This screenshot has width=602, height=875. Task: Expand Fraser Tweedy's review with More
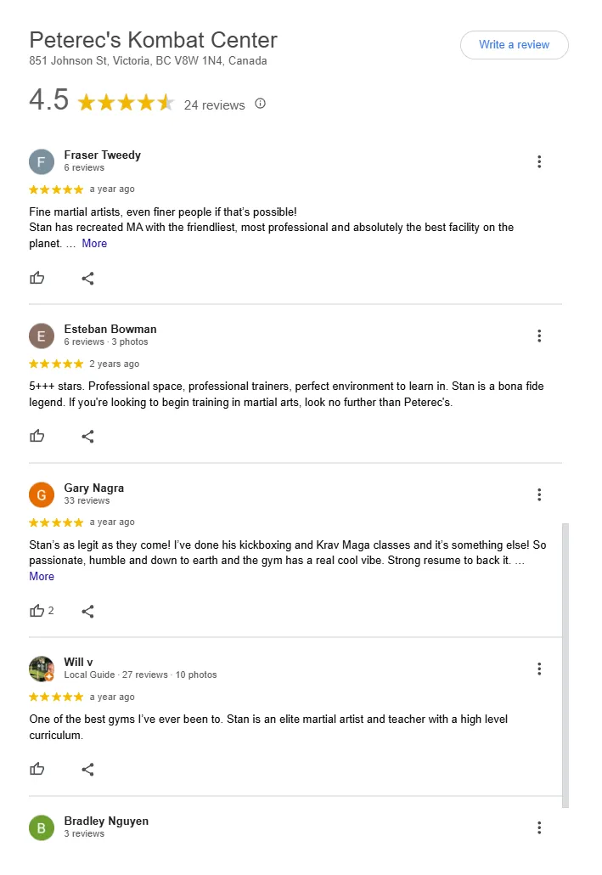click(94, 243)
